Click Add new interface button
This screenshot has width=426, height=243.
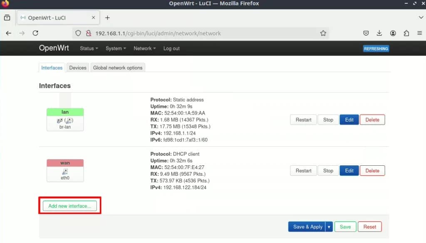click(69, 206)
